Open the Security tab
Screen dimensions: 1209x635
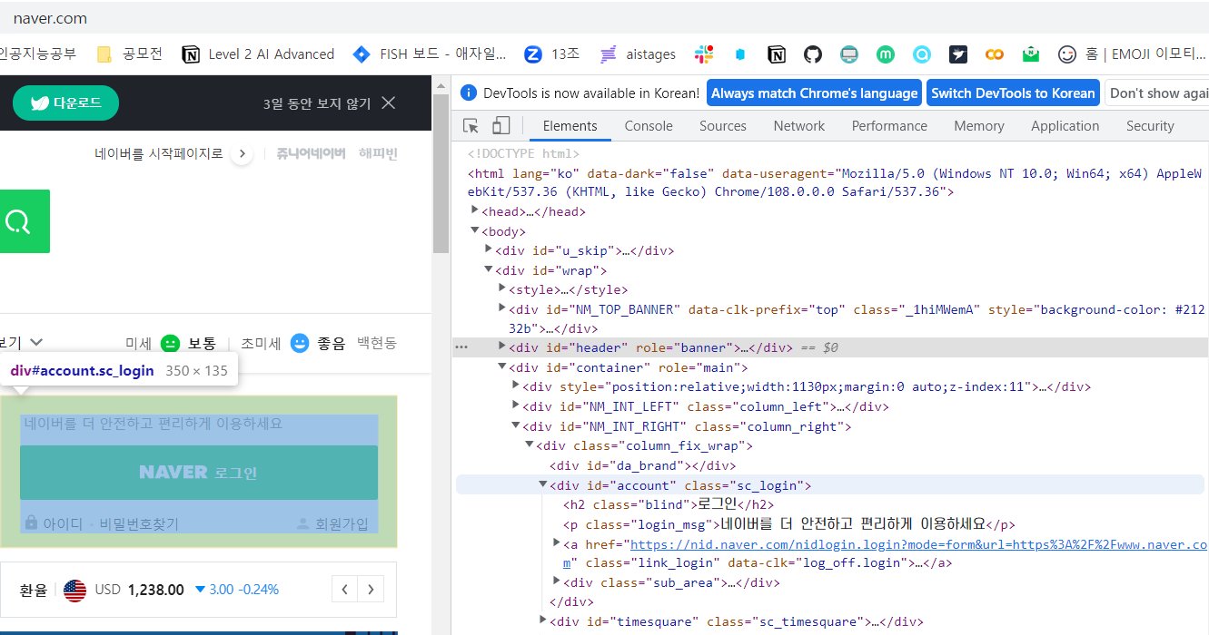pyautogui.click(x=1150, y=126)
